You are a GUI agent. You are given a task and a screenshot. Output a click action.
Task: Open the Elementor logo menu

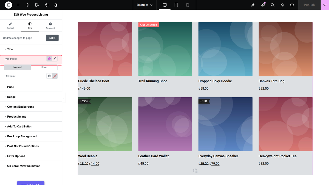(8, 5)
